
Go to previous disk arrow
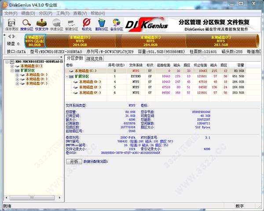pyautogui.click(x=10, y=36)
